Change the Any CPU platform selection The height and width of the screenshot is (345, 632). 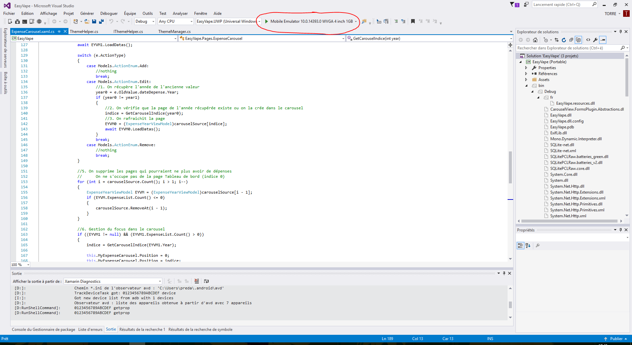pyautogui.click(x=174, y=21)
